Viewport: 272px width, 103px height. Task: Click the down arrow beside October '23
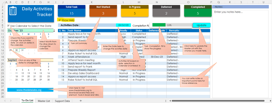(x=54, y=31)
